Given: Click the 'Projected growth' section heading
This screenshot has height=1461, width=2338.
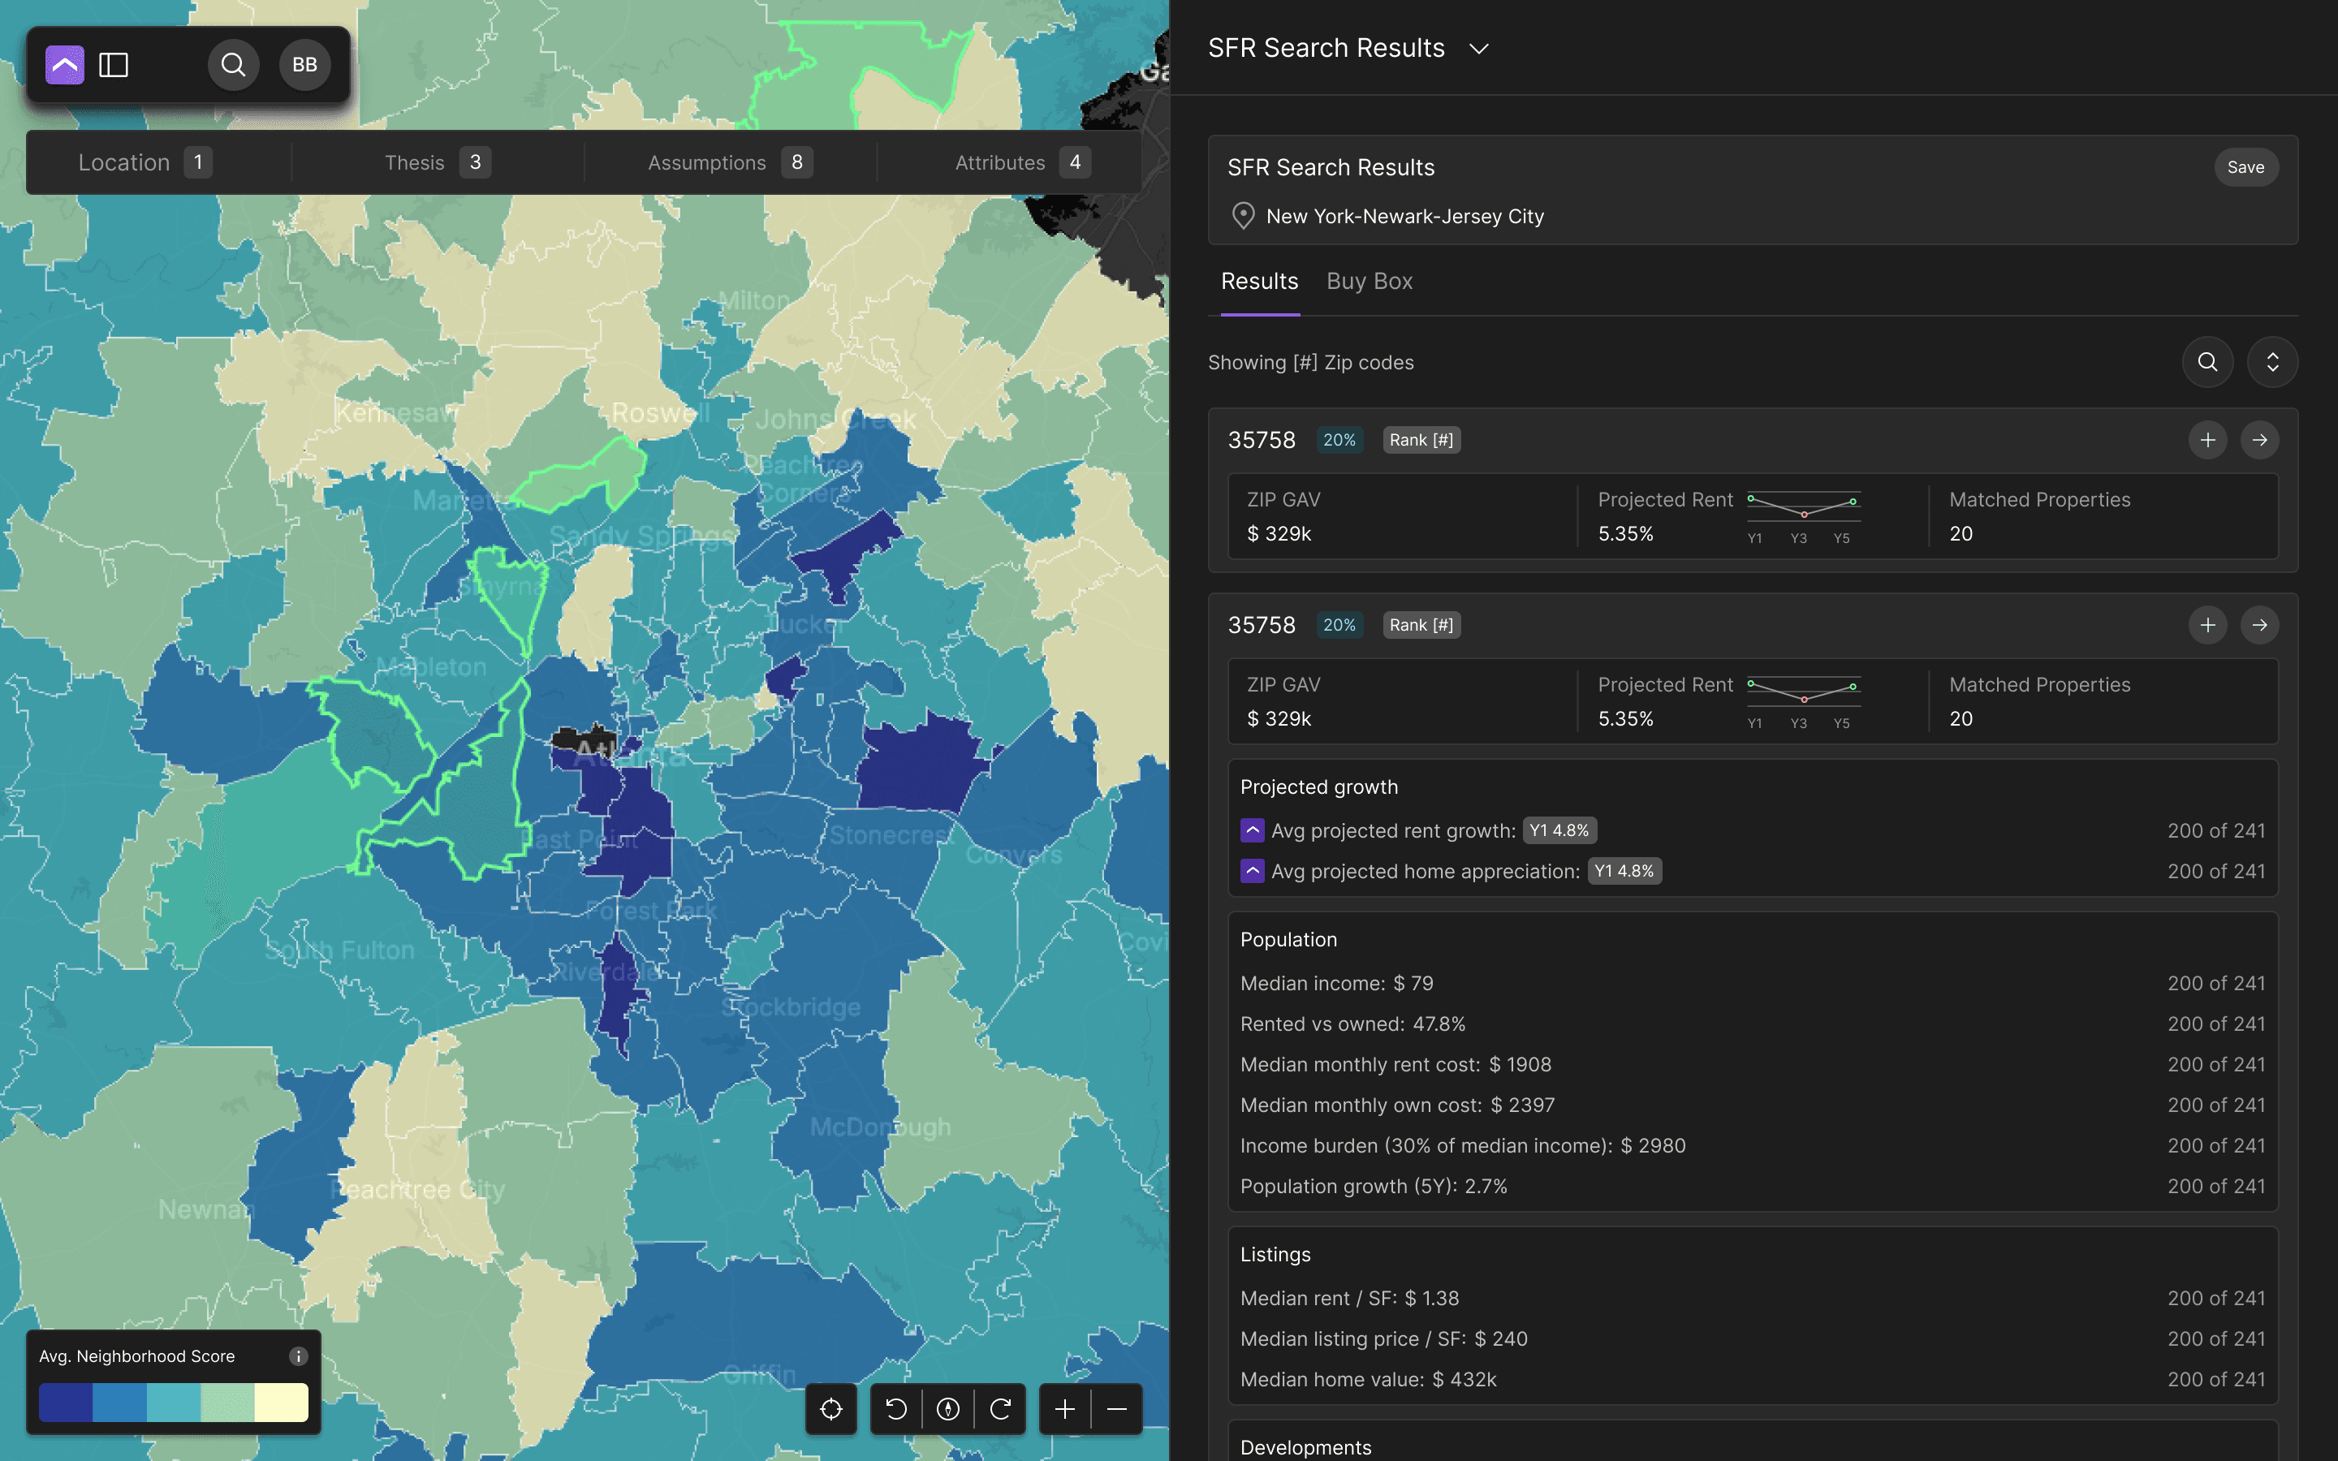Looking at the screenshot, I should 1318,787.
